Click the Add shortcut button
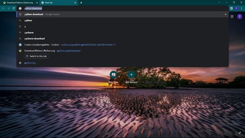This screenshot has height=138, width=245. point(131,77)
